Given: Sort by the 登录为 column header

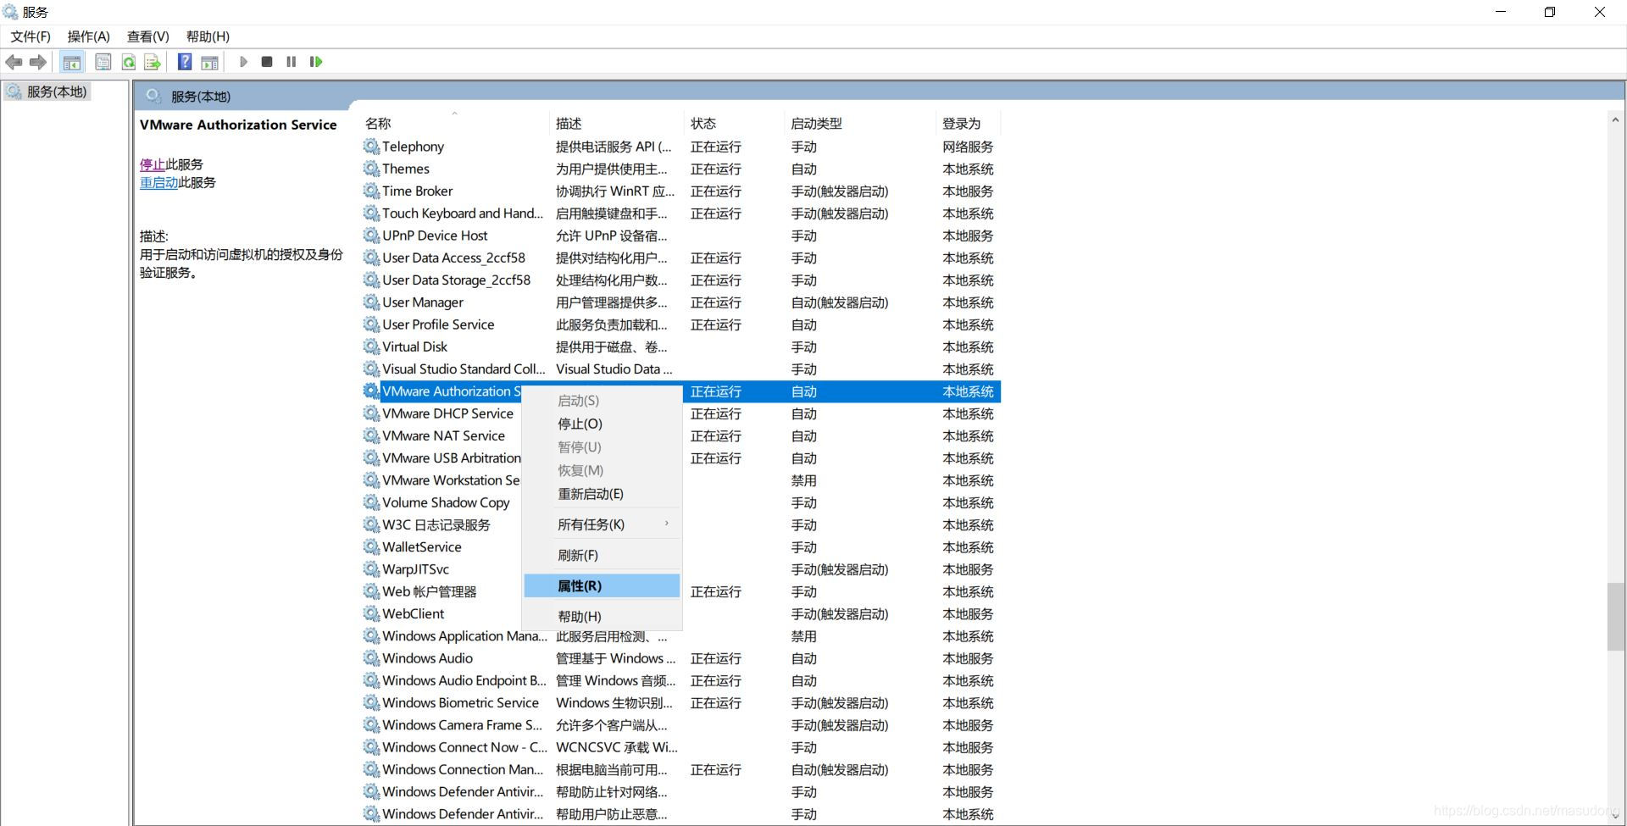Looking at the screenshot, I should coord(969,124).
